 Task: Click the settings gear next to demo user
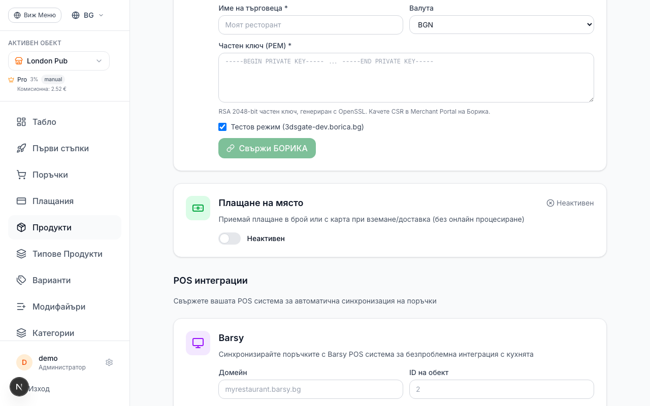pos(109,362)
